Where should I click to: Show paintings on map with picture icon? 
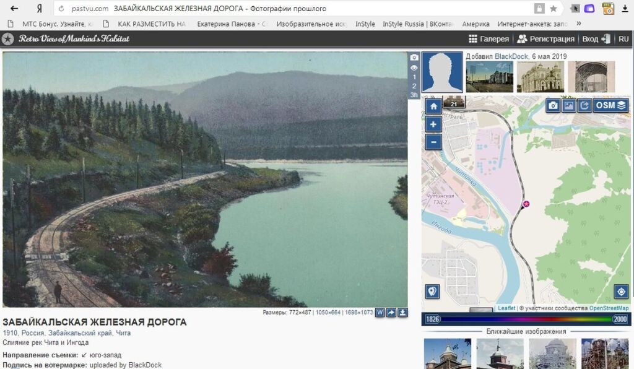click(x=568, y=105)
